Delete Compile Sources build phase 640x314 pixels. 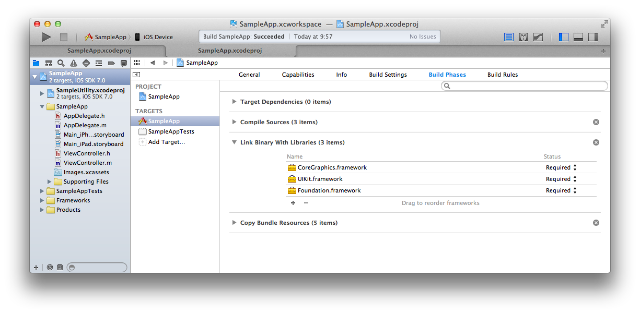click(596, 122)
